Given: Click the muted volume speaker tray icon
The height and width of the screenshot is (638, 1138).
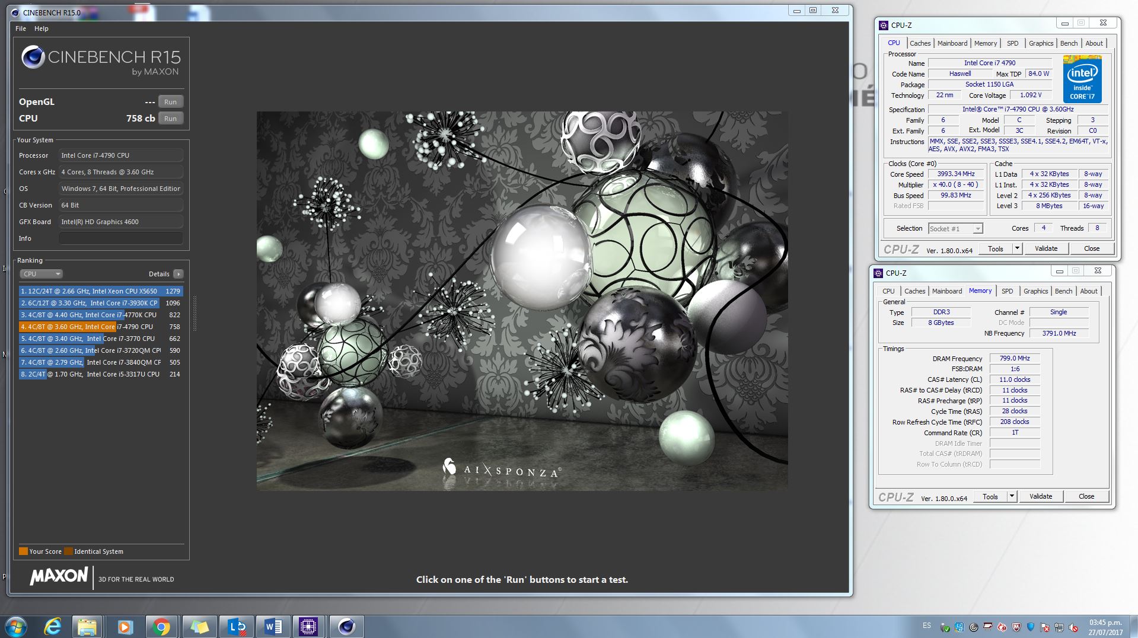Looking at the screenshot, I should pos(1073,627).
